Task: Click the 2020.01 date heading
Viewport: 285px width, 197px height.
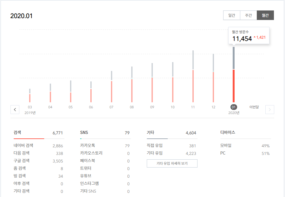Action: (22, 16)
